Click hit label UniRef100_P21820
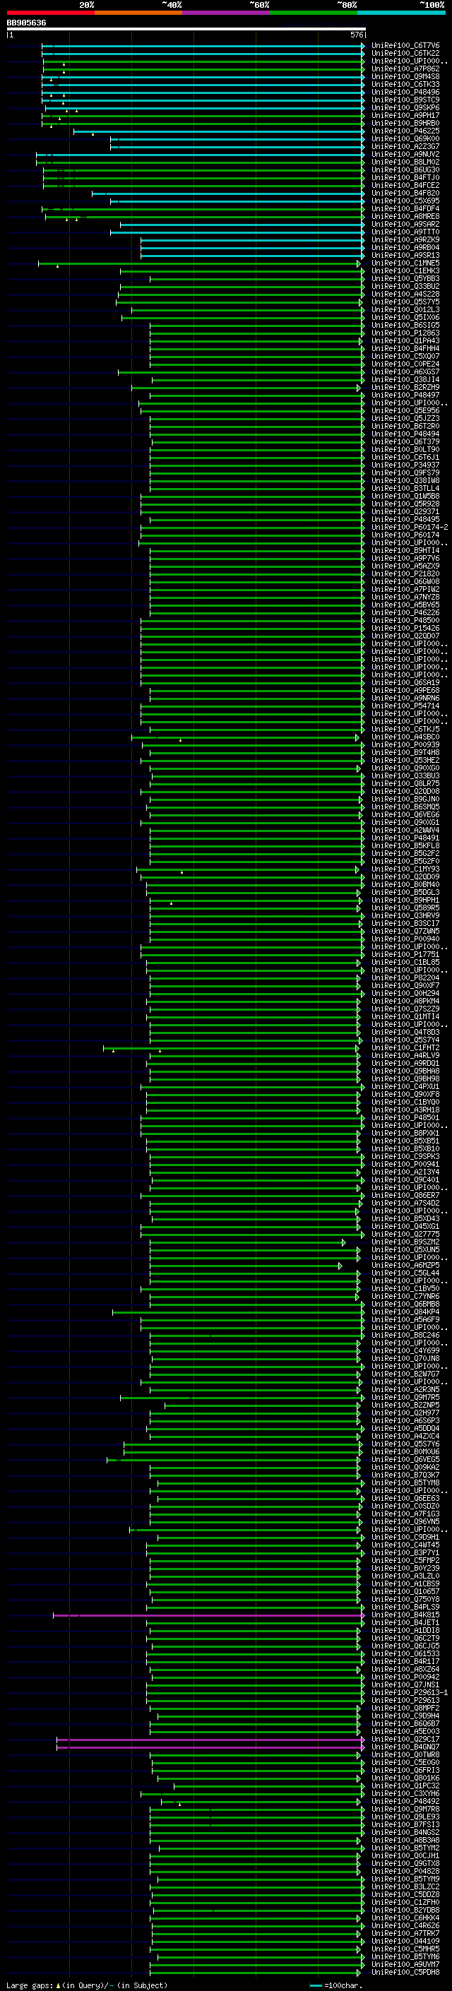 pos(405,573)
